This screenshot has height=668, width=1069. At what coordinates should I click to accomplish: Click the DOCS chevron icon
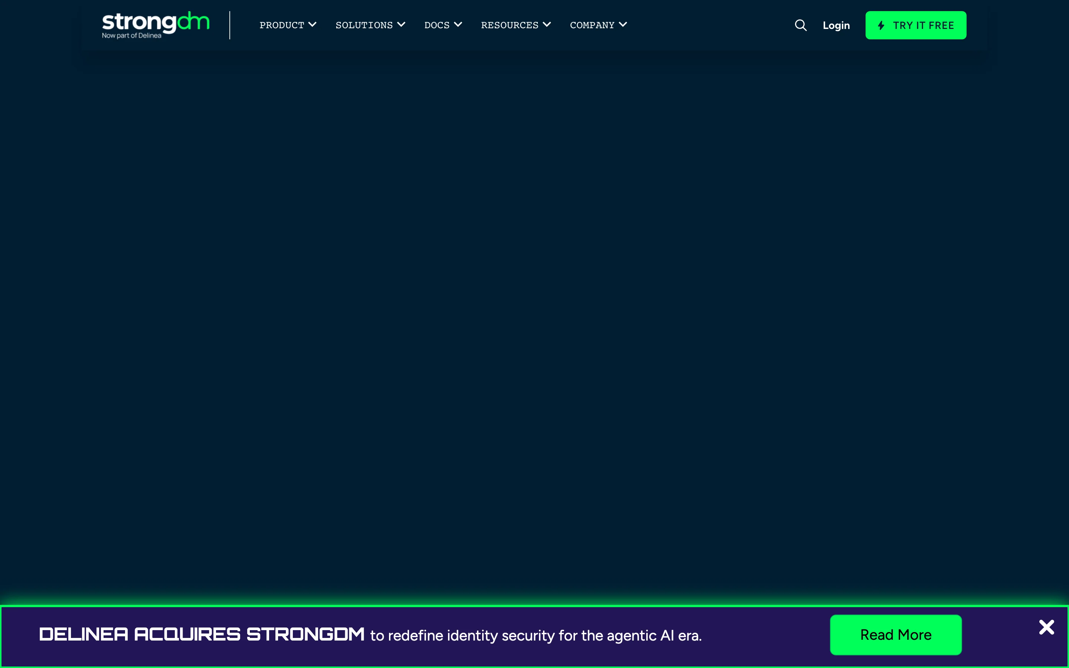point(458,25)
